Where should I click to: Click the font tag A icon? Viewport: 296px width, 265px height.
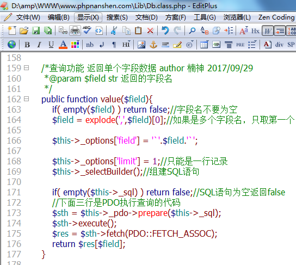click(267, 45)
